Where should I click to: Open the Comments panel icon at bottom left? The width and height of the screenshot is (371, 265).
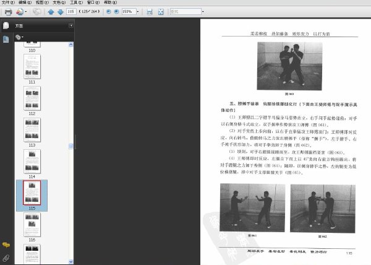(6, 245)
